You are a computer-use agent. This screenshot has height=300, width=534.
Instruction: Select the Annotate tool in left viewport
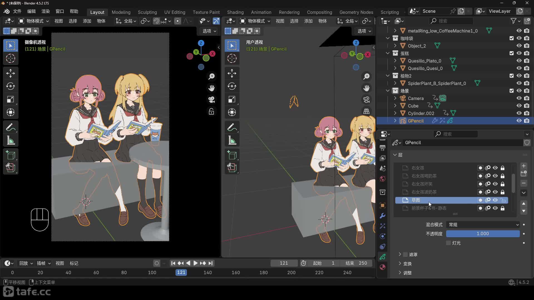11,127
